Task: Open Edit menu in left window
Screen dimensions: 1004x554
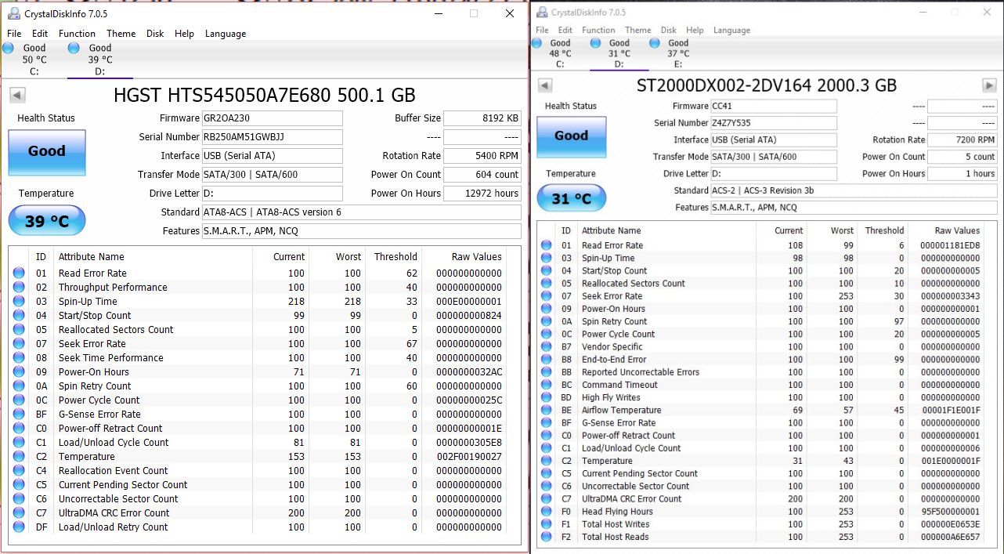Action: point(40,34)
